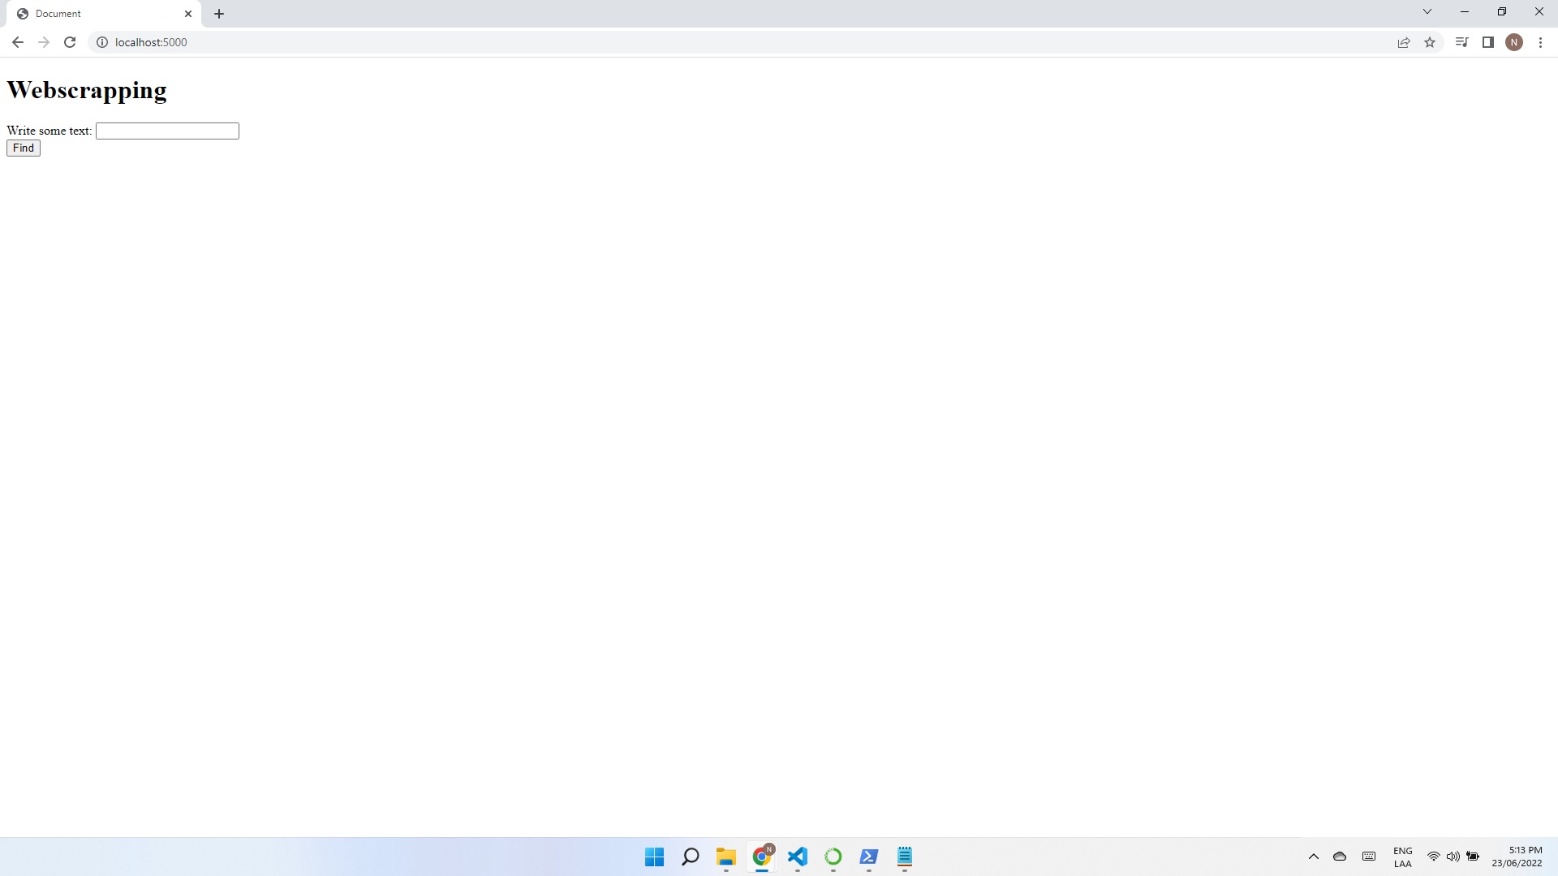The height and width of the screenshot is (876, 1558).
Task: Open Visual Studio Code from taskbar
Action: tap(798, 857)
